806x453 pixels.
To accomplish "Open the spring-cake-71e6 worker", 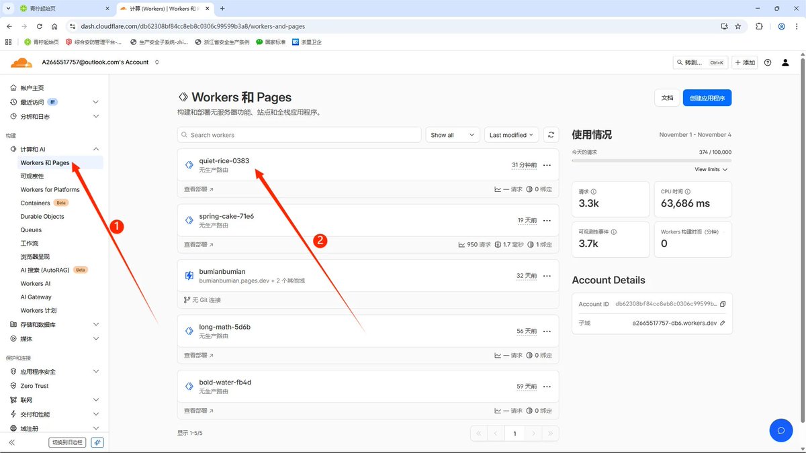I will click(226, 216).
